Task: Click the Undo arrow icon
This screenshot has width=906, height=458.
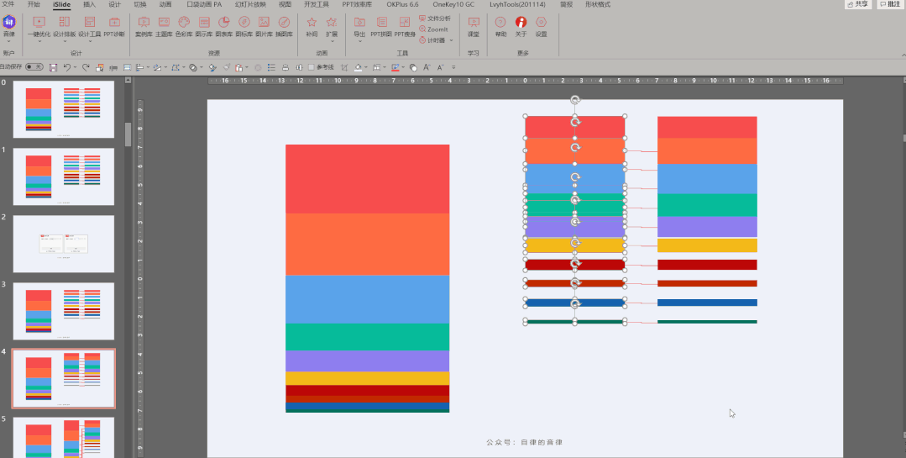Action: 67,68
